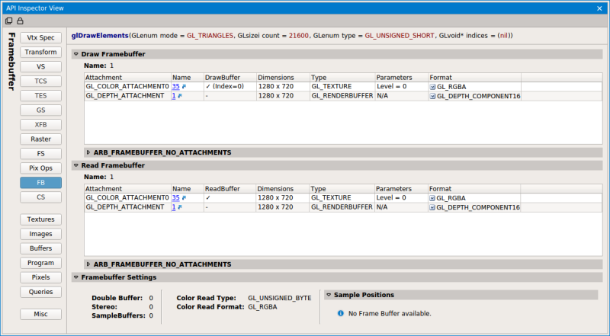Click Attachment column header in Draw Framebuffer table
This screenshot has width=610, height=336.
127,78
